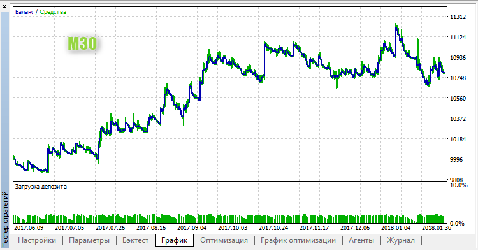Screen dimensions: 478x251
Task: Click the 2017.09.04 date label
Action: 192,227
